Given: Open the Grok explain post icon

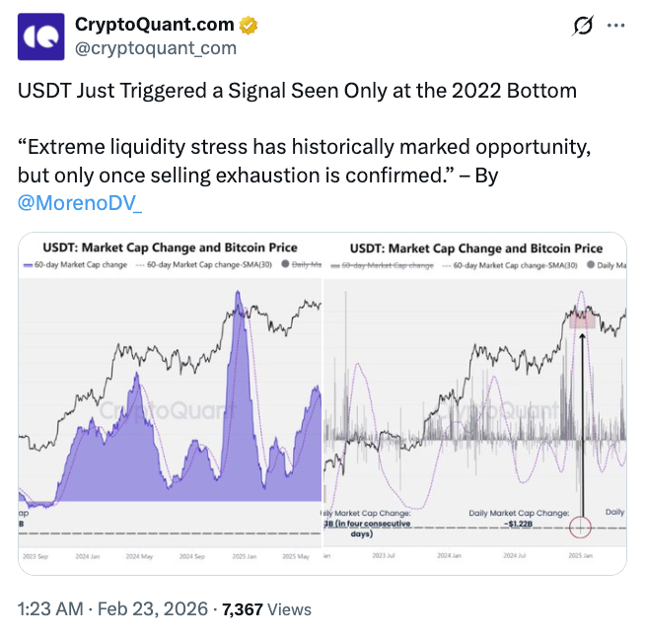Looking at the screenshot, I should 582,27.
